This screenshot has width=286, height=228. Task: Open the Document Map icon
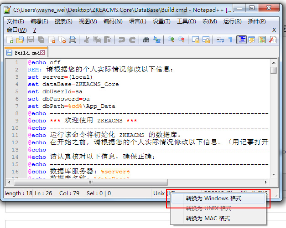[262, 40]
